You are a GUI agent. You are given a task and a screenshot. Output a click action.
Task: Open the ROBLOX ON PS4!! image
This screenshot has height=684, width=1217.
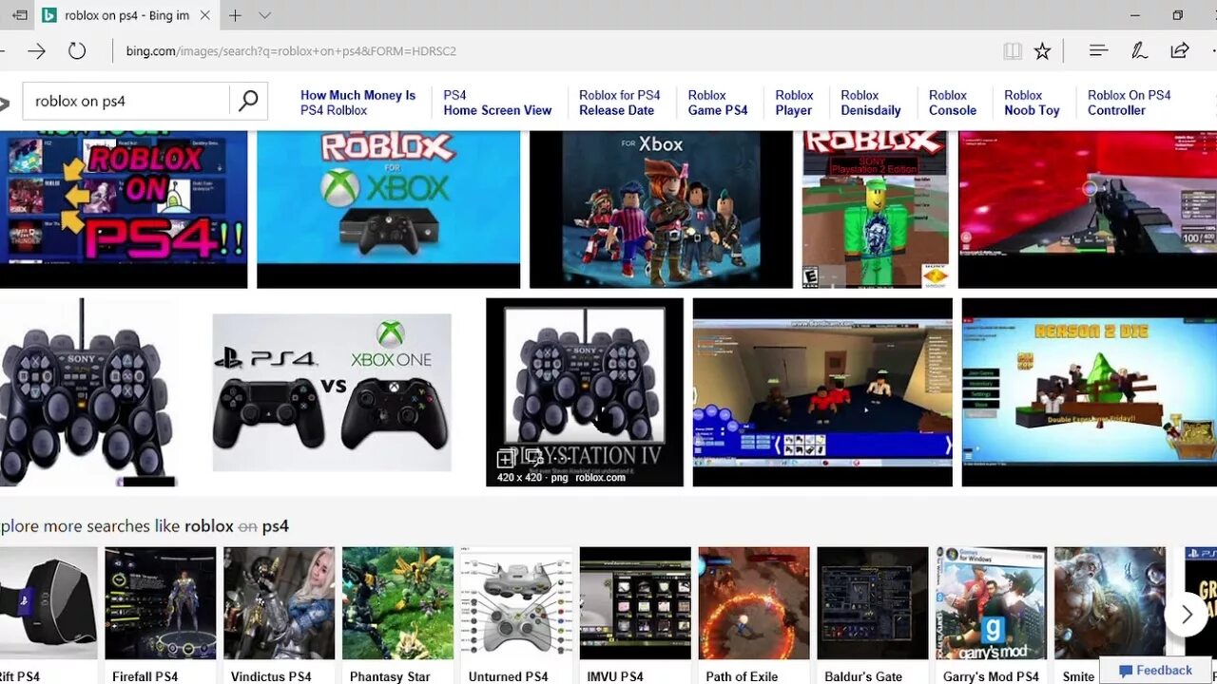coord(124,209)
